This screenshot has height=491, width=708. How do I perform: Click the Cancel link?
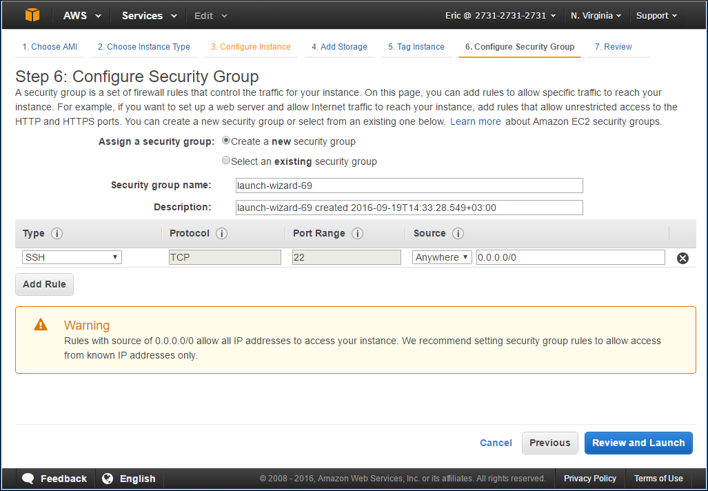pyautogui.click(x=496, y=443)
